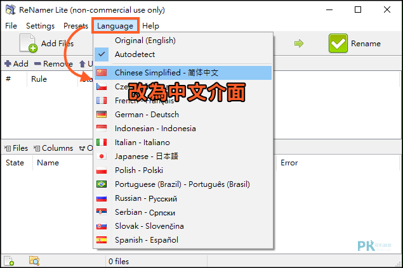The image size is (403, 268).
Task: Open the File menu
Action: 11,26
